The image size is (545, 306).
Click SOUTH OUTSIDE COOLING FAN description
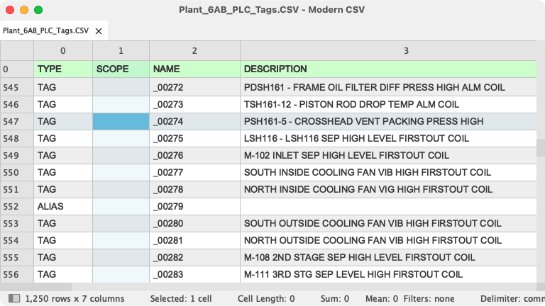pyautogui.click(x=388, y=223)
